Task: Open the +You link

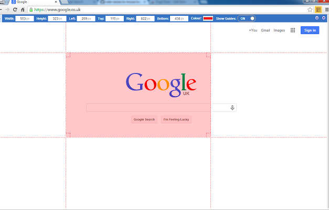Action: (x=253, y=30)
